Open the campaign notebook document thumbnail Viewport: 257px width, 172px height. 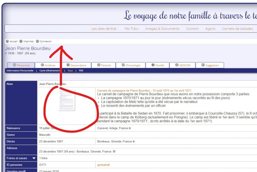pos(67,100)
